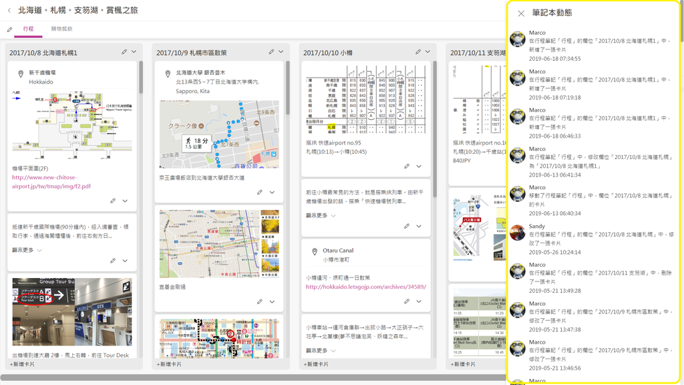This screenshot has height=385, width=684.
Task: Select activity dated 2019-06-18 06:46:33
Action: (x=593, y=123)
